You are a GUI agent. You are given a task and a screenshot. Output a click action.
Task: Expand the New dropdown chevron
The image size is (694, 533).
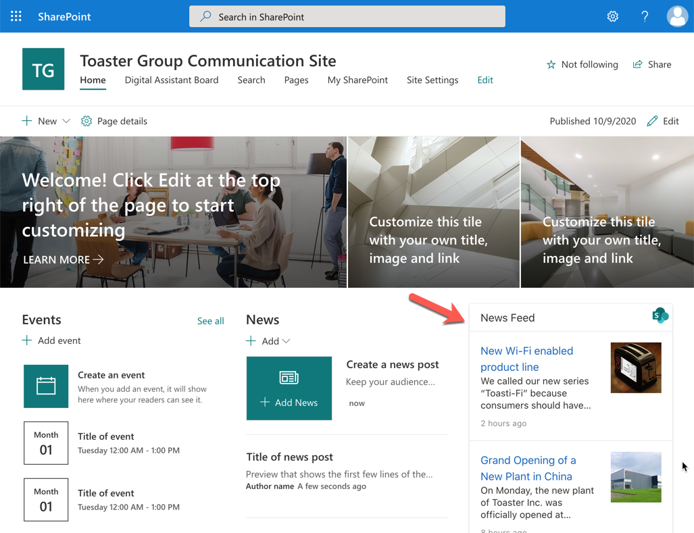pyautogui.click(x=66, y=121)
